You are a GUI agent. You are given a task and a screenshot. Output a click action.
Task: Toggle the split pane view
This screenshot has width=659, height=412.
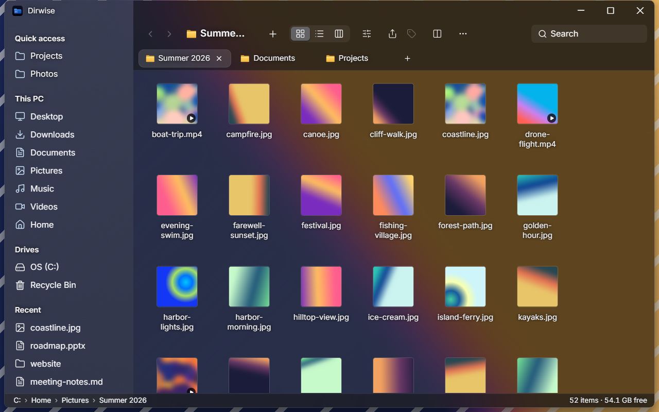click(437, 34)
